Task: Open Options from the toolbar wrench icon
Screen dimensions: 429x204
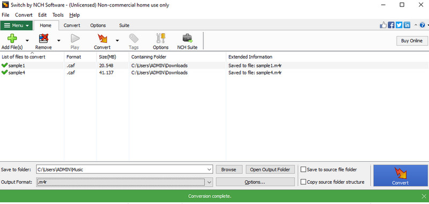Action: 160,39
